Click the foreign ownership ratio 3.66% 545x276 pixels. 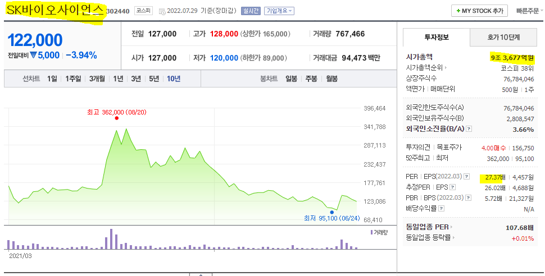524,130
